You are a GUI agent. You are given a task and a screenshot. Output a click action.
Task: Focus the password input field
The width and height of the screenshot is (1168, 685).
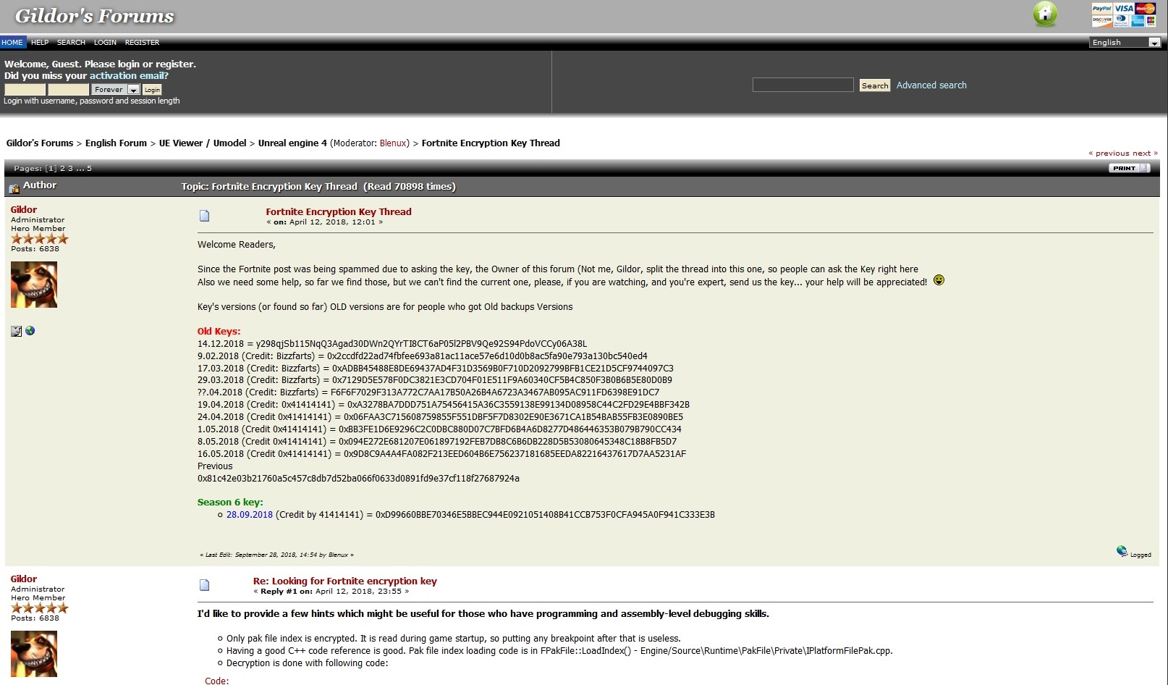[x=69, y=89]
